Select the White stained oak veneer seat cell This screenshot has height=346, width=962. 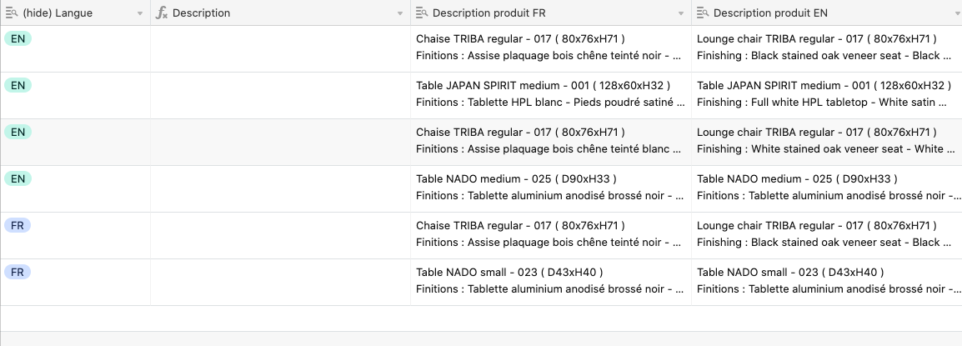825,142
